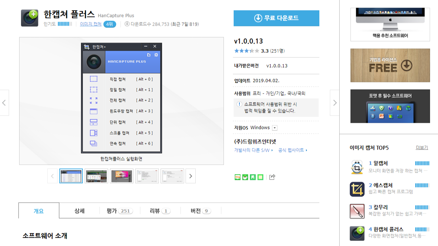Screen dimensions: 438x246
Task: Switch to the 버전 9 tab
Action: coord(201,211)
